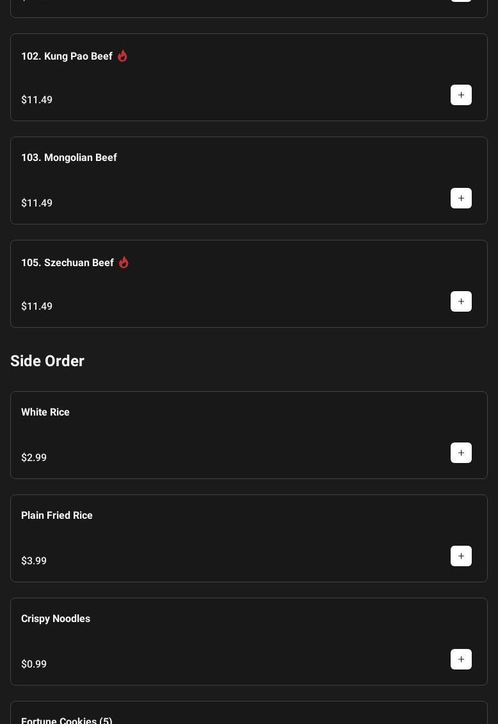Viewport: 498px width, 724px height.
Task: Click the $0.99 price of Crispy Noodles
Action: pos(34,664)
